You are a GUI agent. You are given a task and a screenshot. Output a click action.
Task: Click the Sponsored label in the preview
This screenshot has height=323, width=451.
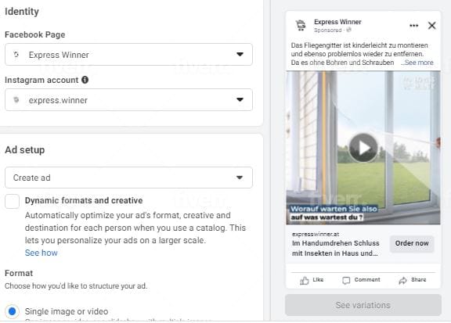pyautogui.click(x=328, y=31)
